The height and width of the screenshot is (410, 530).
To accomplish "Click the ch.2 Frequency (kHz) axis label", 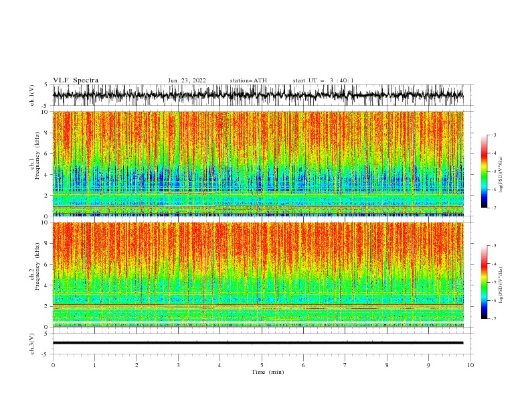I will click(x=34, y=267).
